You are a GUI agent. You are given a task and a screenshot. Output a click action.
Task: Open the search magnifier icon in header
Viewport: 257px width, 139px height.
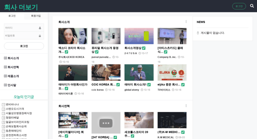[252, 6]
